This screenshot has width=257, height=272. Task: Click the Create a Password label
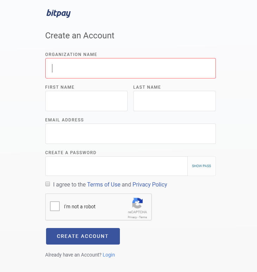tap(71, 153)
